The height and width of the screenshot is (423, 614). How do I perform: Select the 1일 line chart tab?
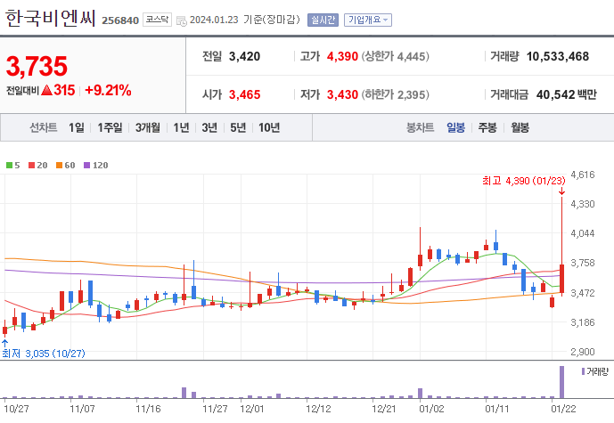point(77,127)
